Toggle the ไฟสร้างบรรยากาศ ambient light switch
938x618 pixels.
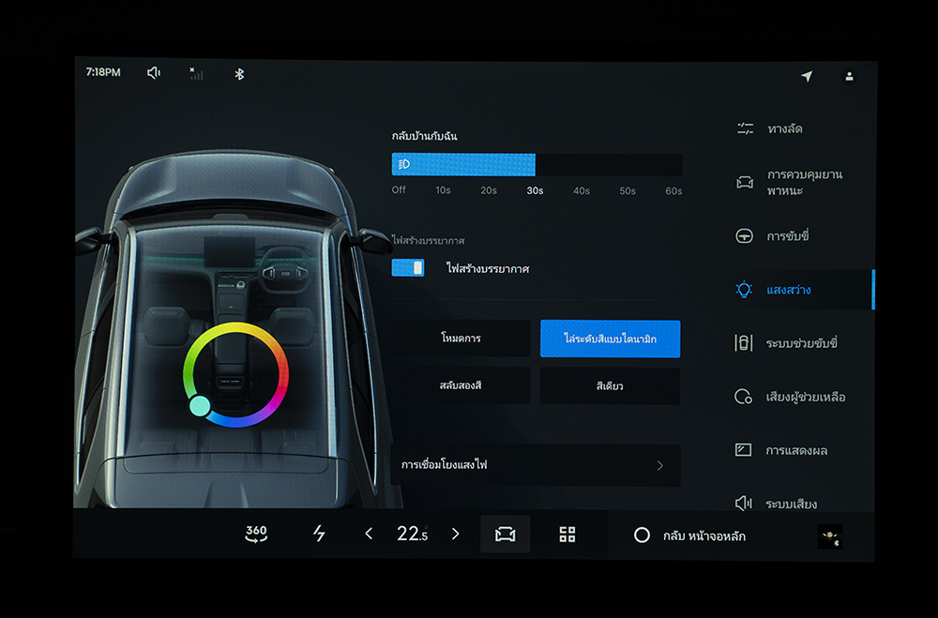408,267
